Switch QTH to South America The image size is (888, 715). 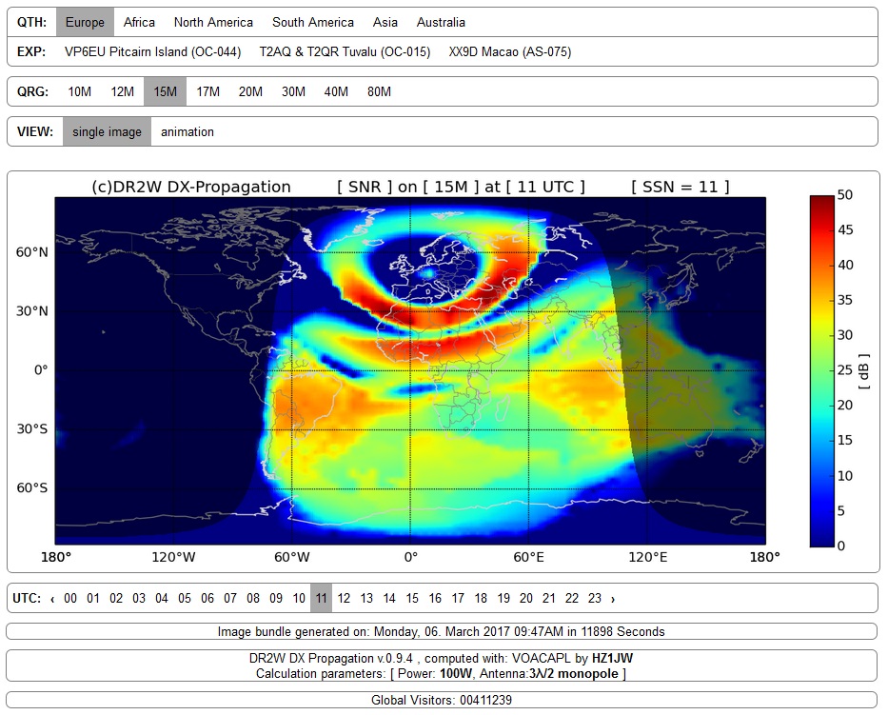313,22
